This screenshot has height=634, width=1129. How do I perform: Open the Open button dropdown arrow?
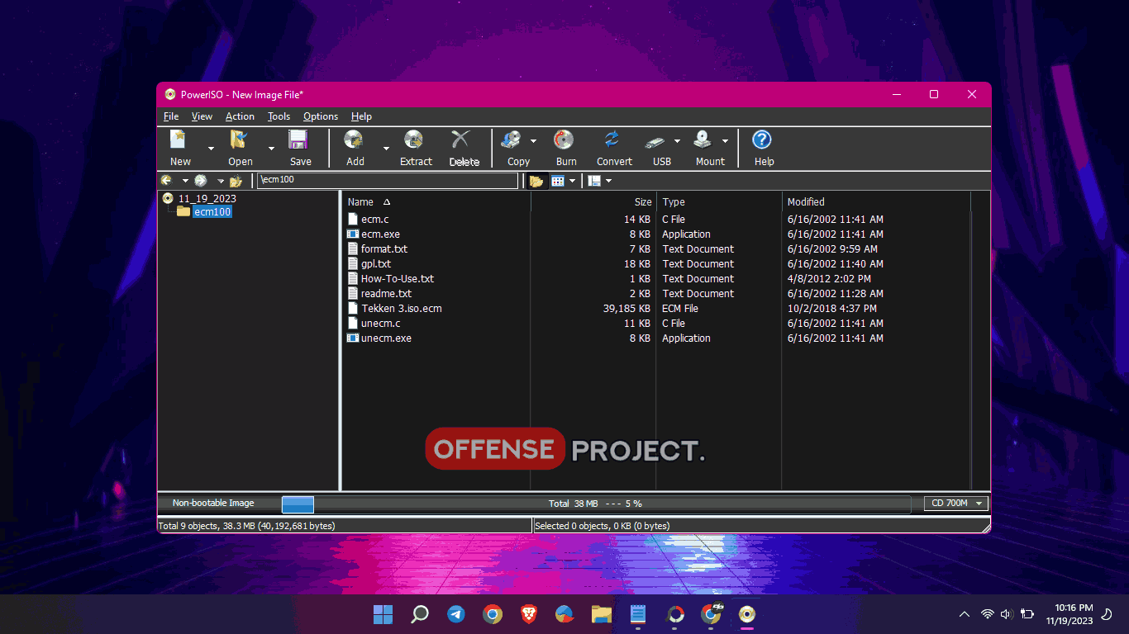(271, 149)
